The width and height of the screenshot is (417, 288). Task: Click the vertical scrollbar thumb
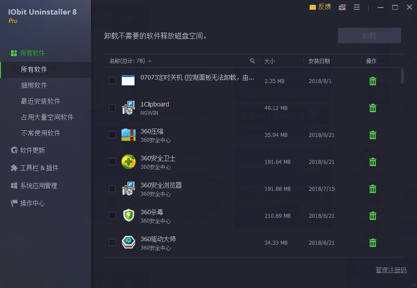click(402, 76)
